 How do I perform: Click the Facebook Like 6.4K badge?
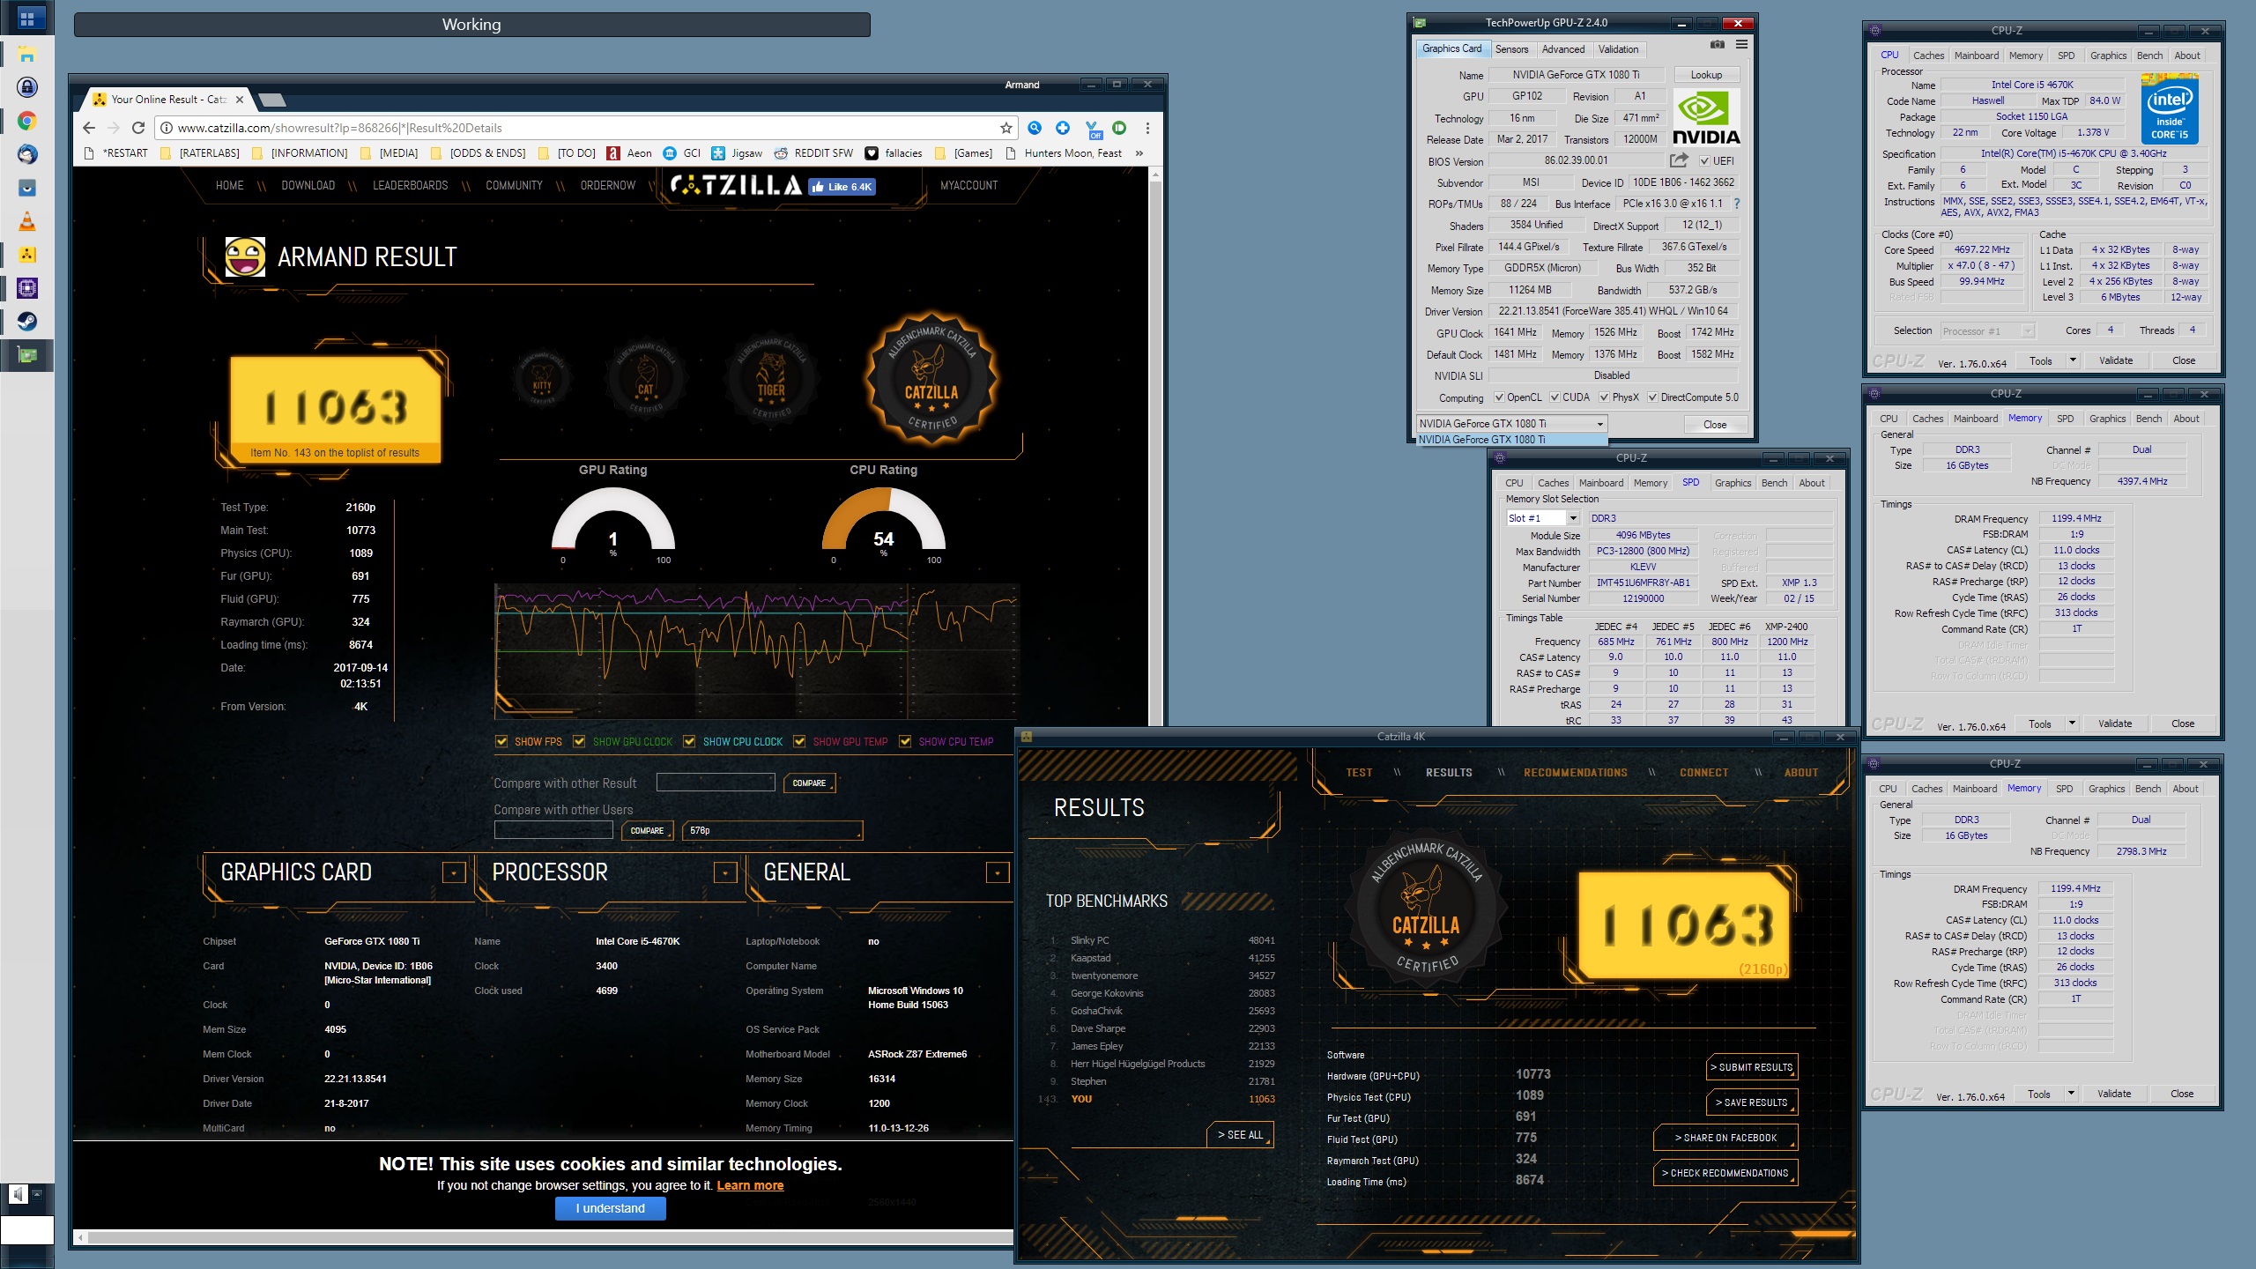842,187
